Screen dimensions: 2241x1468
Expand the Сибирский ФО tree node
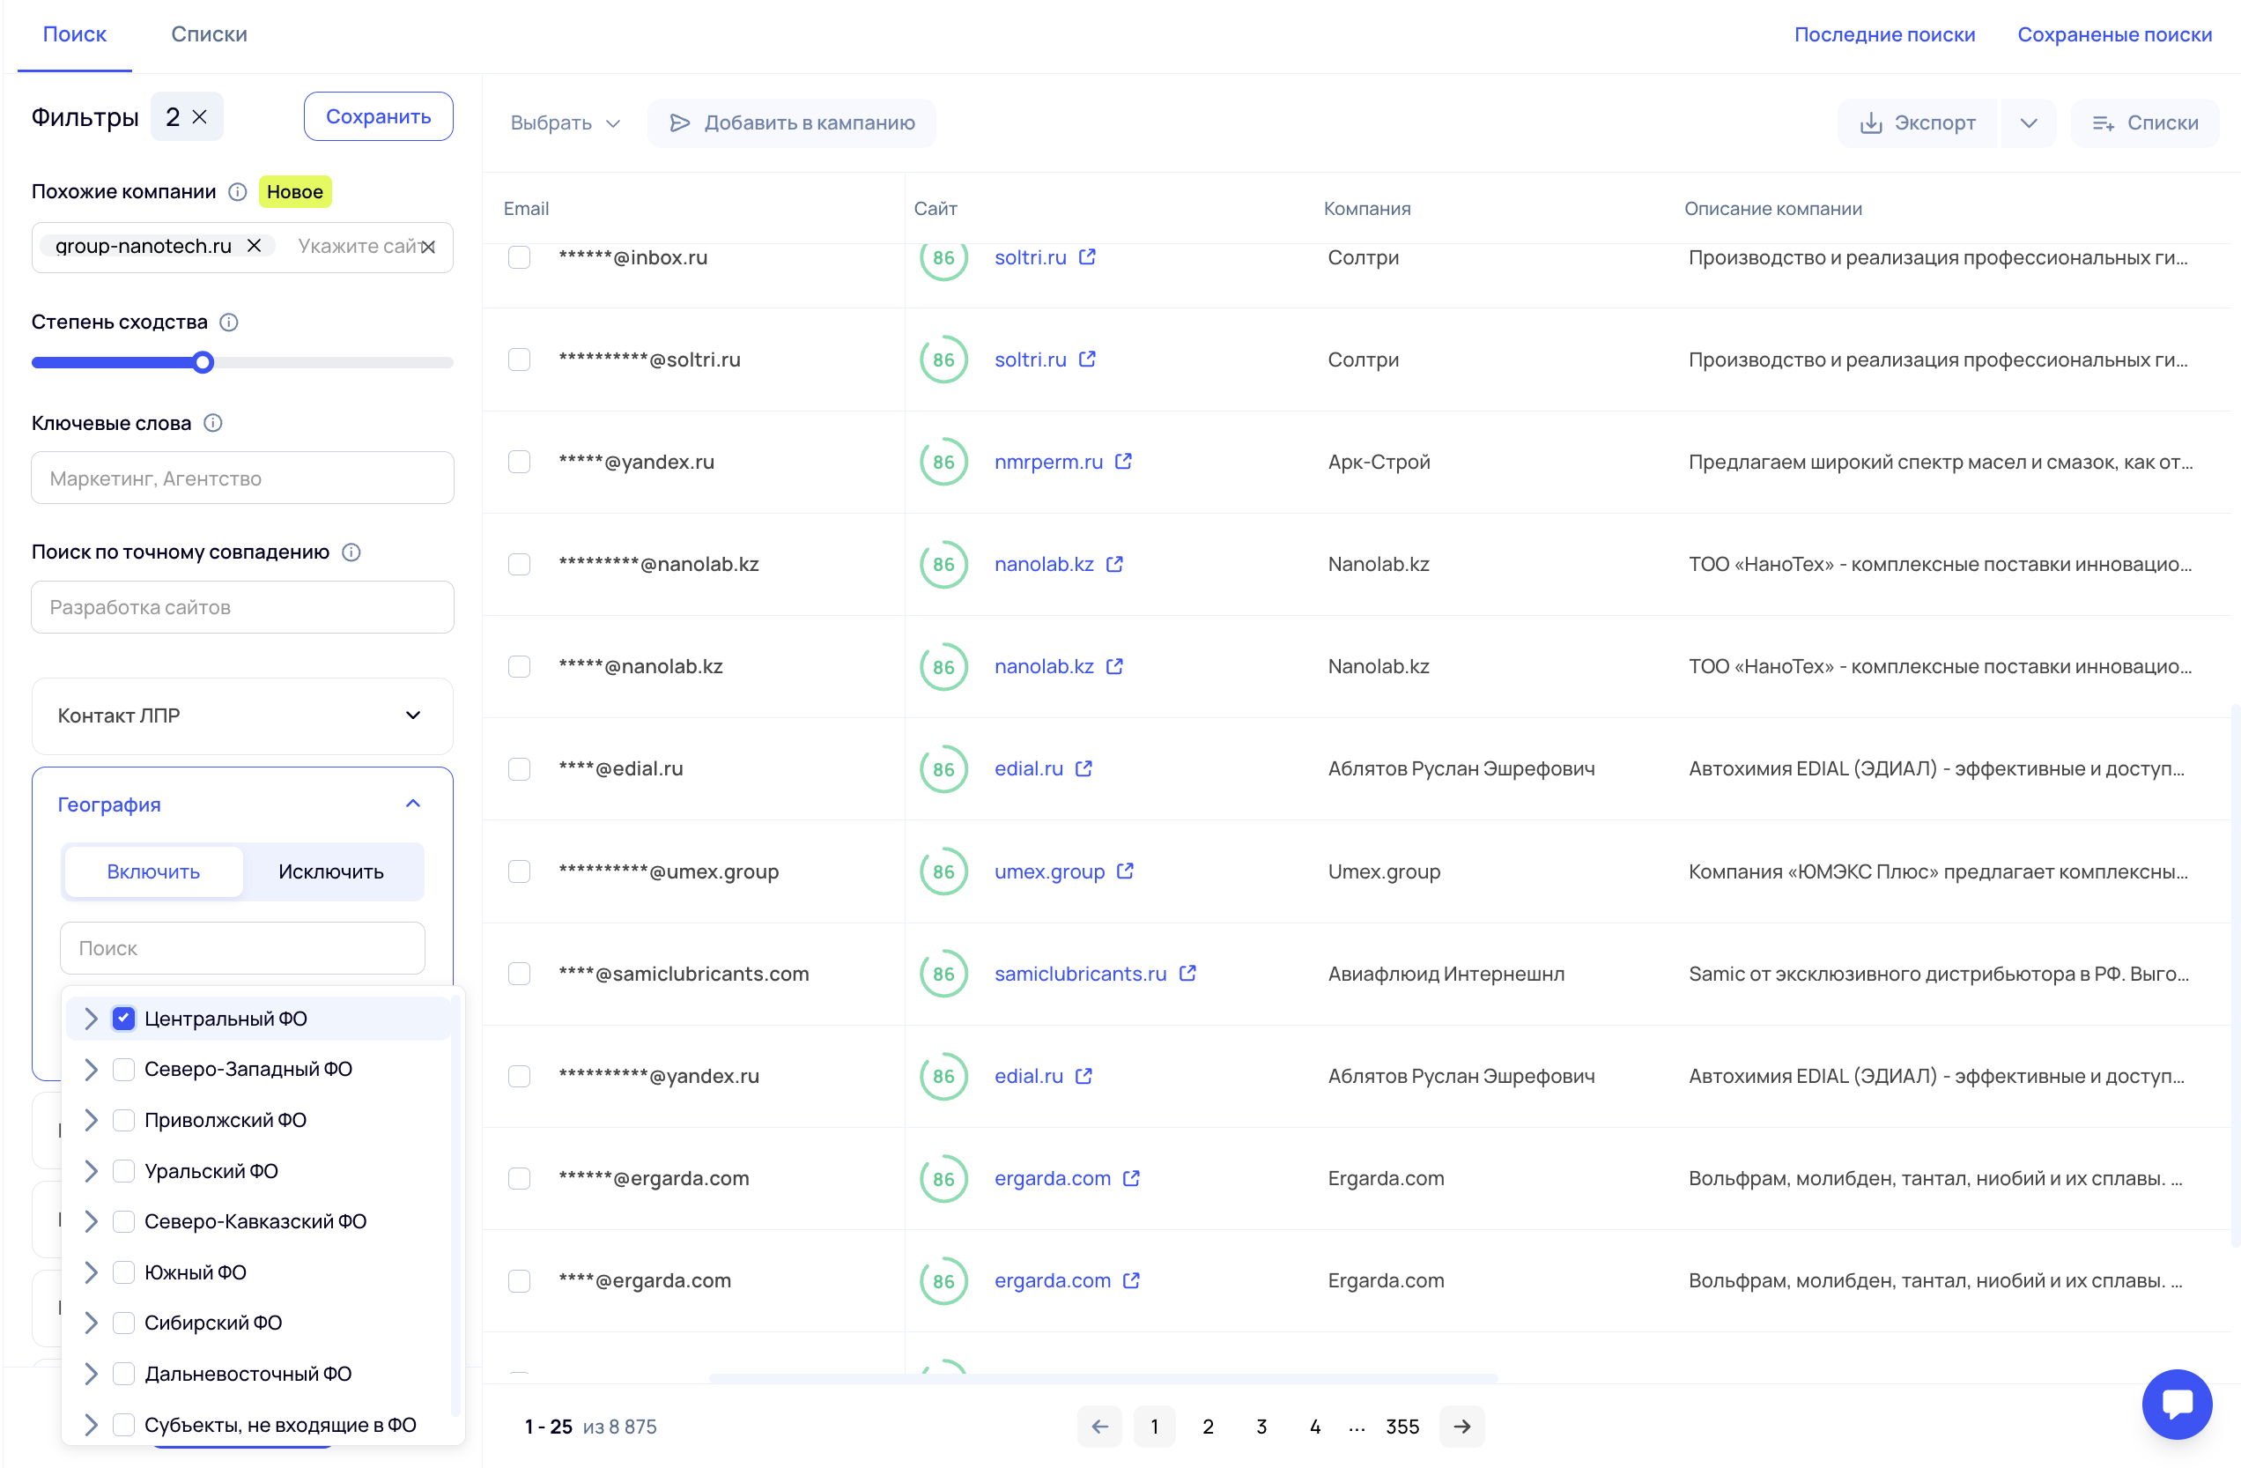91,1322
